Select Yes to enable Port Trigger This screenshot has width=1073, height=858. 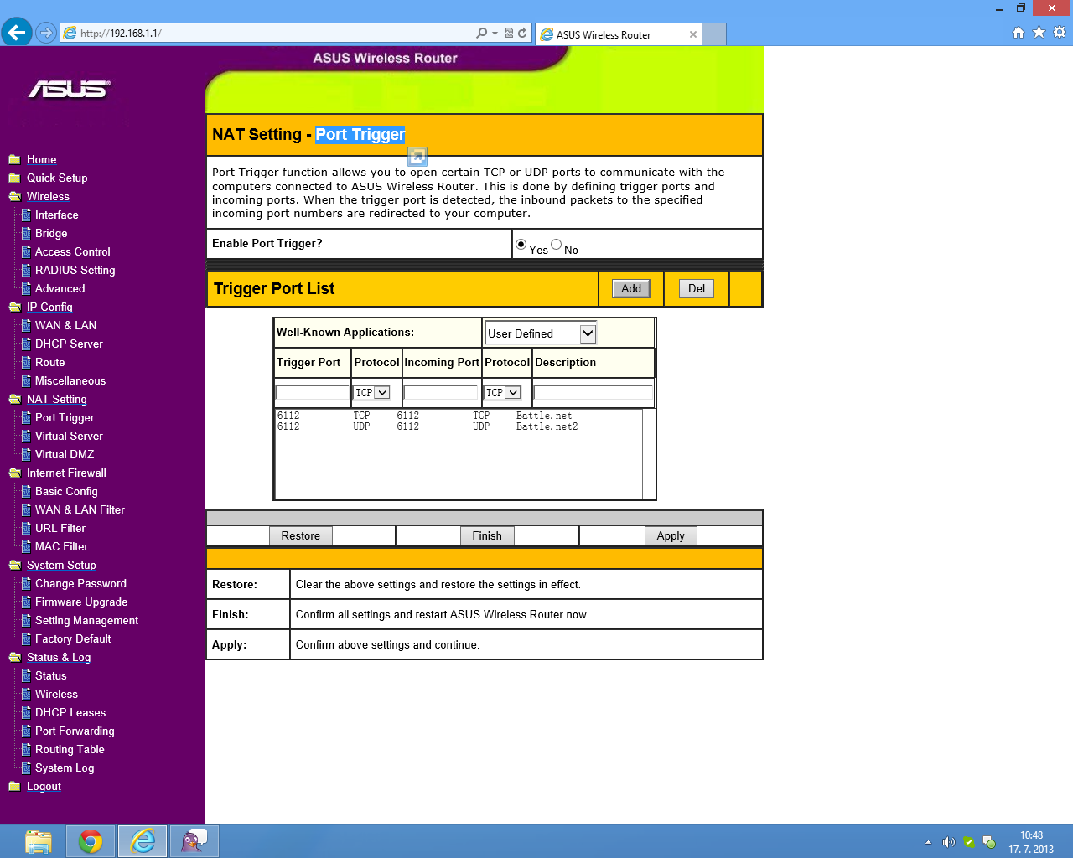tap(521, 245)
